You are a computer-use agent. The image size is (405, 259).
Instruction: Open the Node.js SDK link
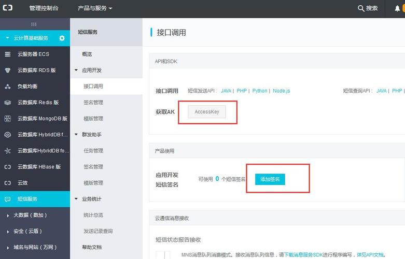click(x=281, y=91)
